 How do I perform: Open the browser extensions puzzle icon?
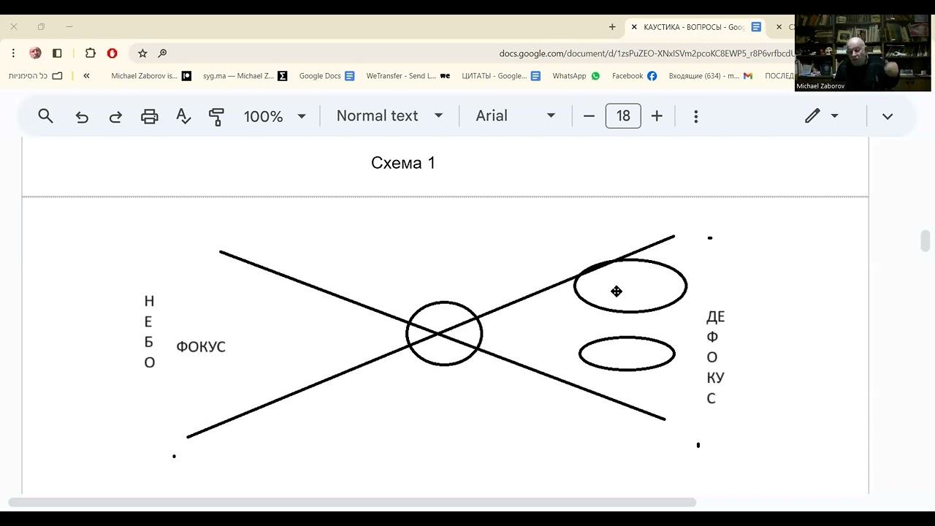point(91,53)
